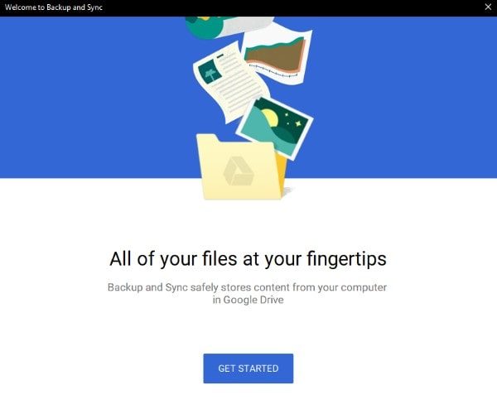Image resolution: width=497 pixels, height=414 pixels.
Task: Click the brown area chart sheet
Action: [x=277, y=55]
